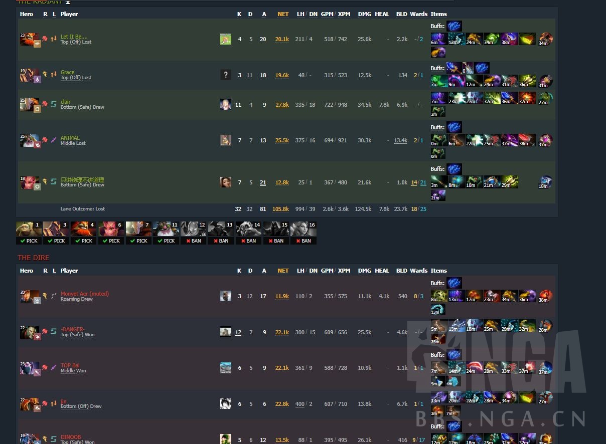Click the hero portrait in the ANIMAL row
Viewport: 606px width, 444px height.
(x=29, y=140)
